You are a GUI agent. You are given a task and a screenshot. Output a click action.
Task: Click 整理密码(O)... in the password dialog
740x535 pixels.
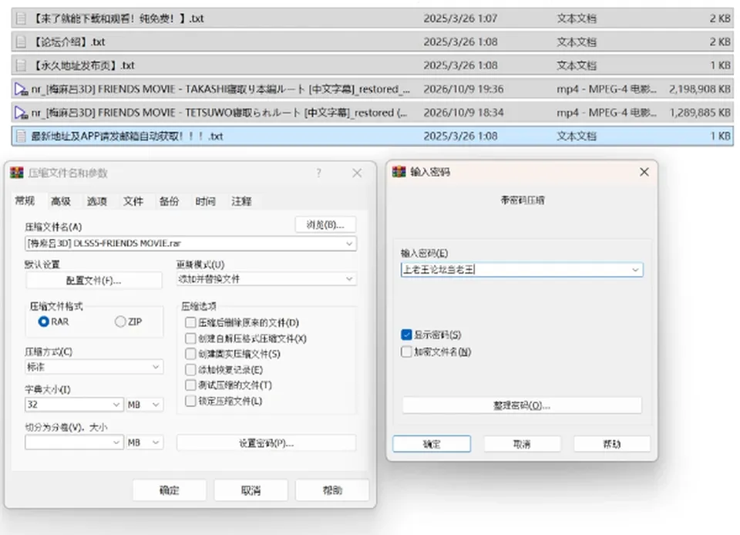click(x=522, y=405)
